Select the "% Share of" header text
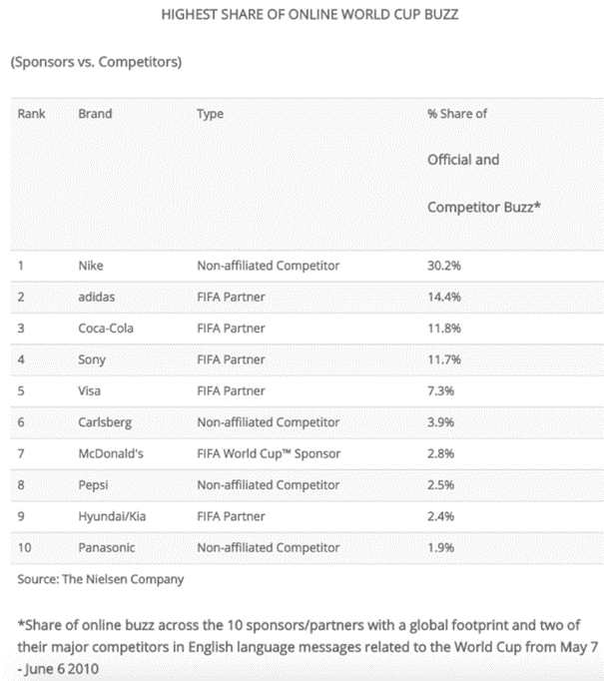Viewport: 604px width, 681px height. (x=456, y=114)
